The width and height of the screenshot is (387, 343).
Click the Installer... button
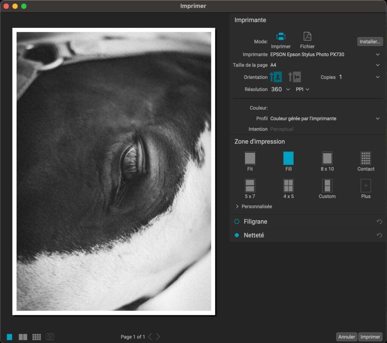pyautogui.click(x=370, y=42)
